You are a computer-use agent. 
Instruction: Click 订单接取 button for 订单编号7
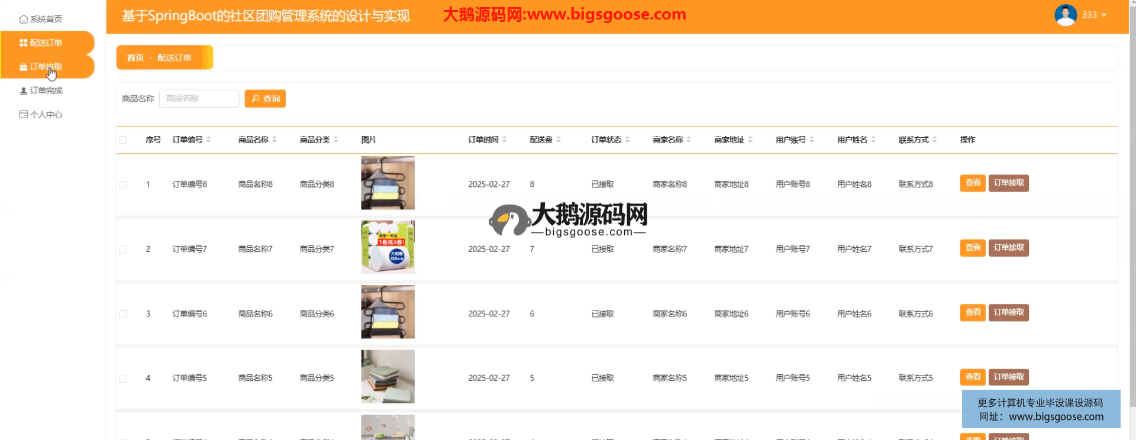pos(1008,248)
